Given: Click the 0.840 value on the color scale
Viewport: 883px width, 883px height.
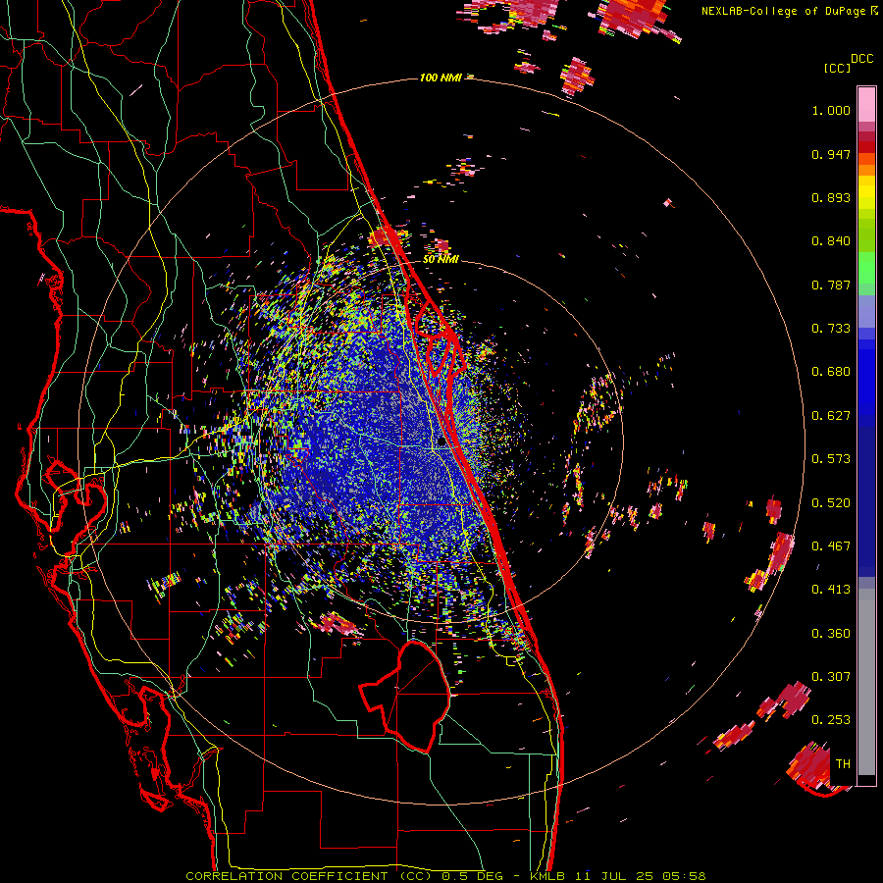Looking at the screenshot, I should tap(831, 241).
